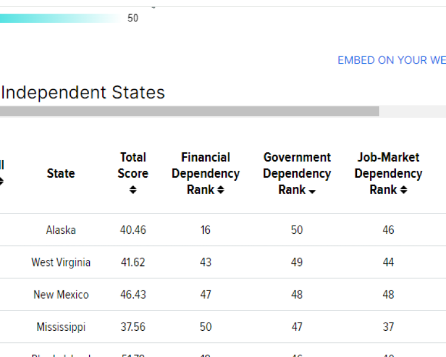Image resolution: width=446 pixels, height=357 pixels.
Task: Click the cut-off sort arrows at far left
Action: tap(2, 181)
